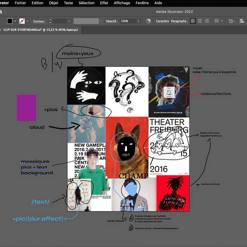Open the Paragraphe panel link
Screen dimensions: 247x247
click(x=179, y=21)
